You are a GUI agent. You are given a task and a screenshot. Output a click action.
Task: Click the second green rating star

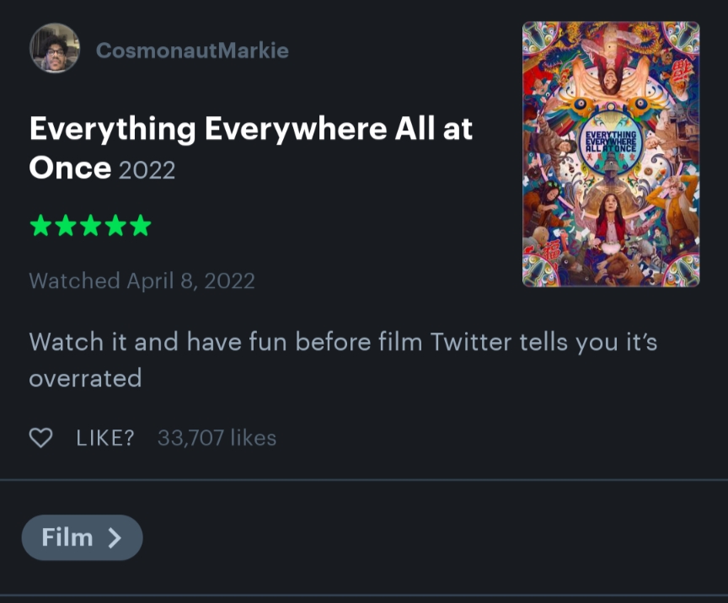point(66,226)
